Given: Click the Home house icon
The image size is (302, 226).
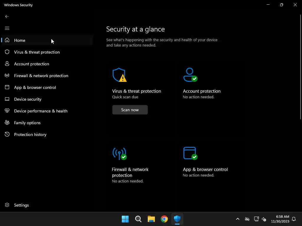Looking at the screenshot, I should (7, 40).
